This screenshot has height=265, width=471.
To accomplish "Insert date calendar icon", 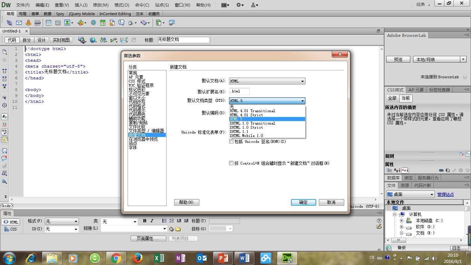I will pyautogui.click(x=103, y=22).
